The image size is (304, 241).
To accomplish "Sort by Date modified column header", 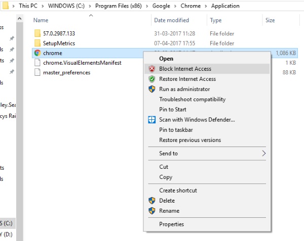I will pyautogui.click(x=171, y=20).
